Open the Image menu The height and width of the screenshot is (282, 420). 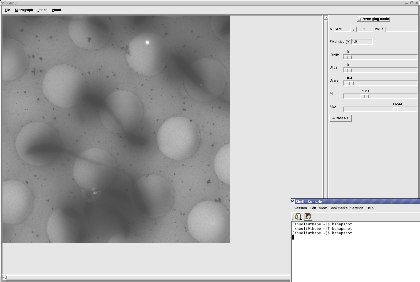[x=42, y=10]
